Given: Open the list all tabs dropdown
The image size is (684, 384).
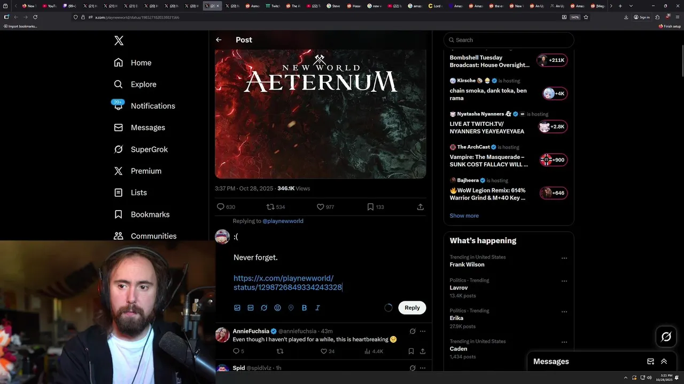Looking at the screenshot, I should (631, 6).
